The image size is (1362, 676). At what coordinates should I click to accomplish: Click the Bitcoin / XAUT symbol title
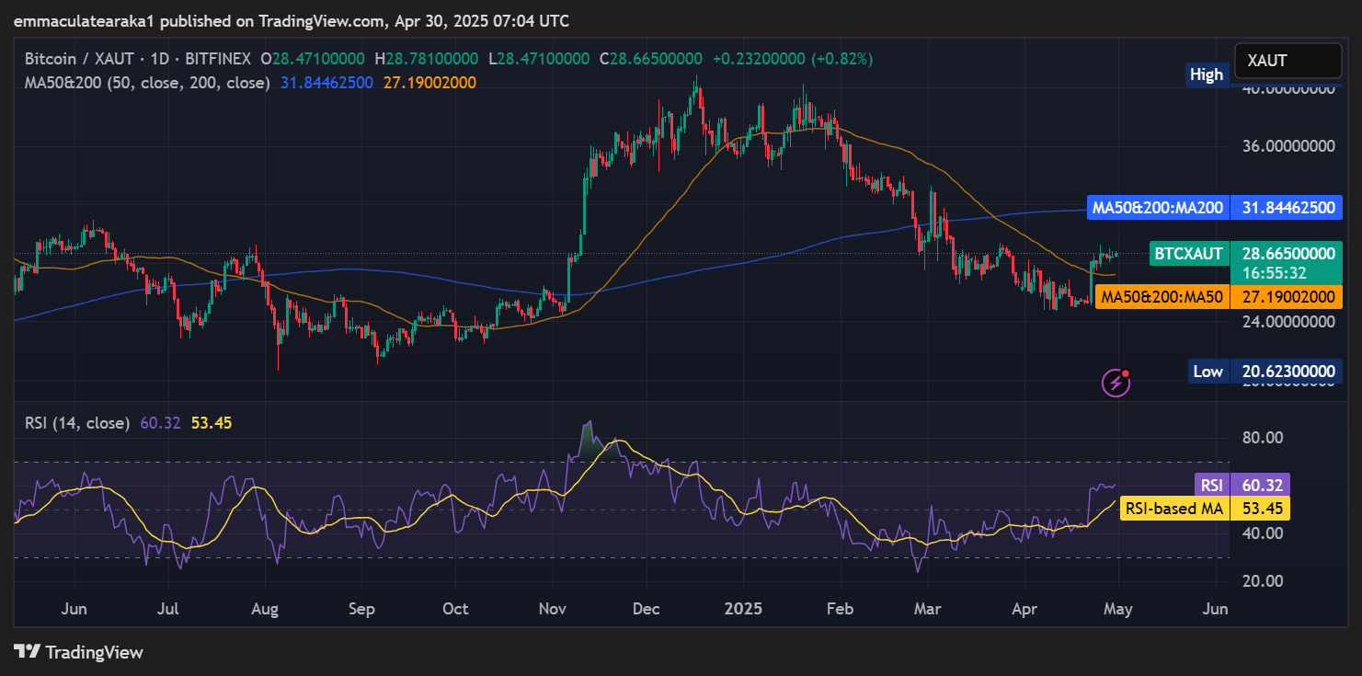click(x=138, y=59)
